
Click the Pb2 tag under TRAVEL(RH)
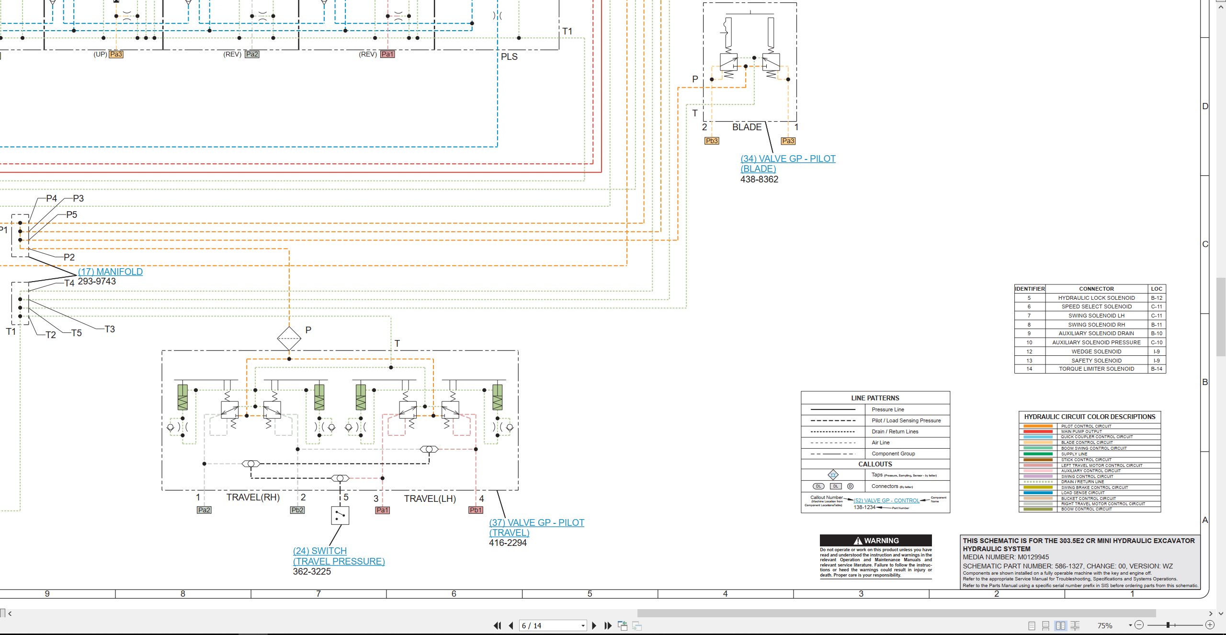point(297,510)
